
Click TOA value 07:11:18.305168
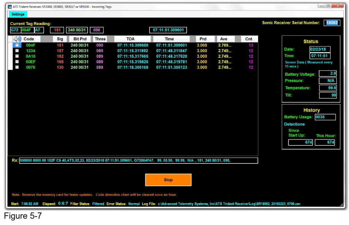coord(133,67)
